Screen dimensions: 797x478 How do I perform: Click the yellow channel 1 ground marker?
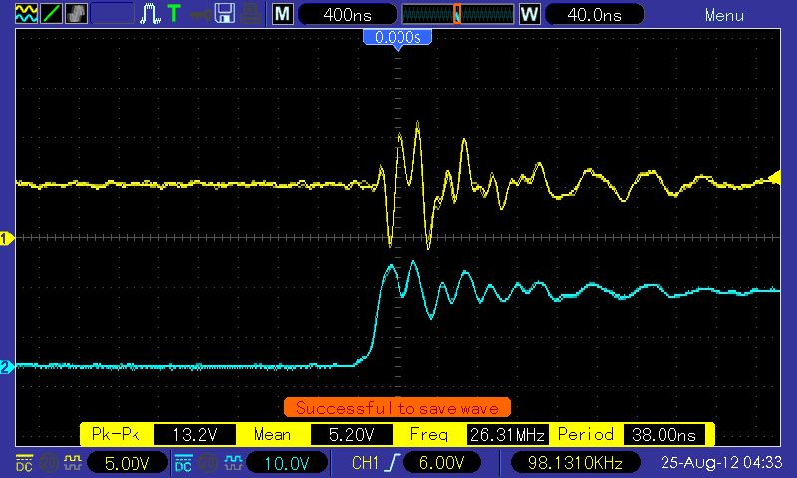7,238
